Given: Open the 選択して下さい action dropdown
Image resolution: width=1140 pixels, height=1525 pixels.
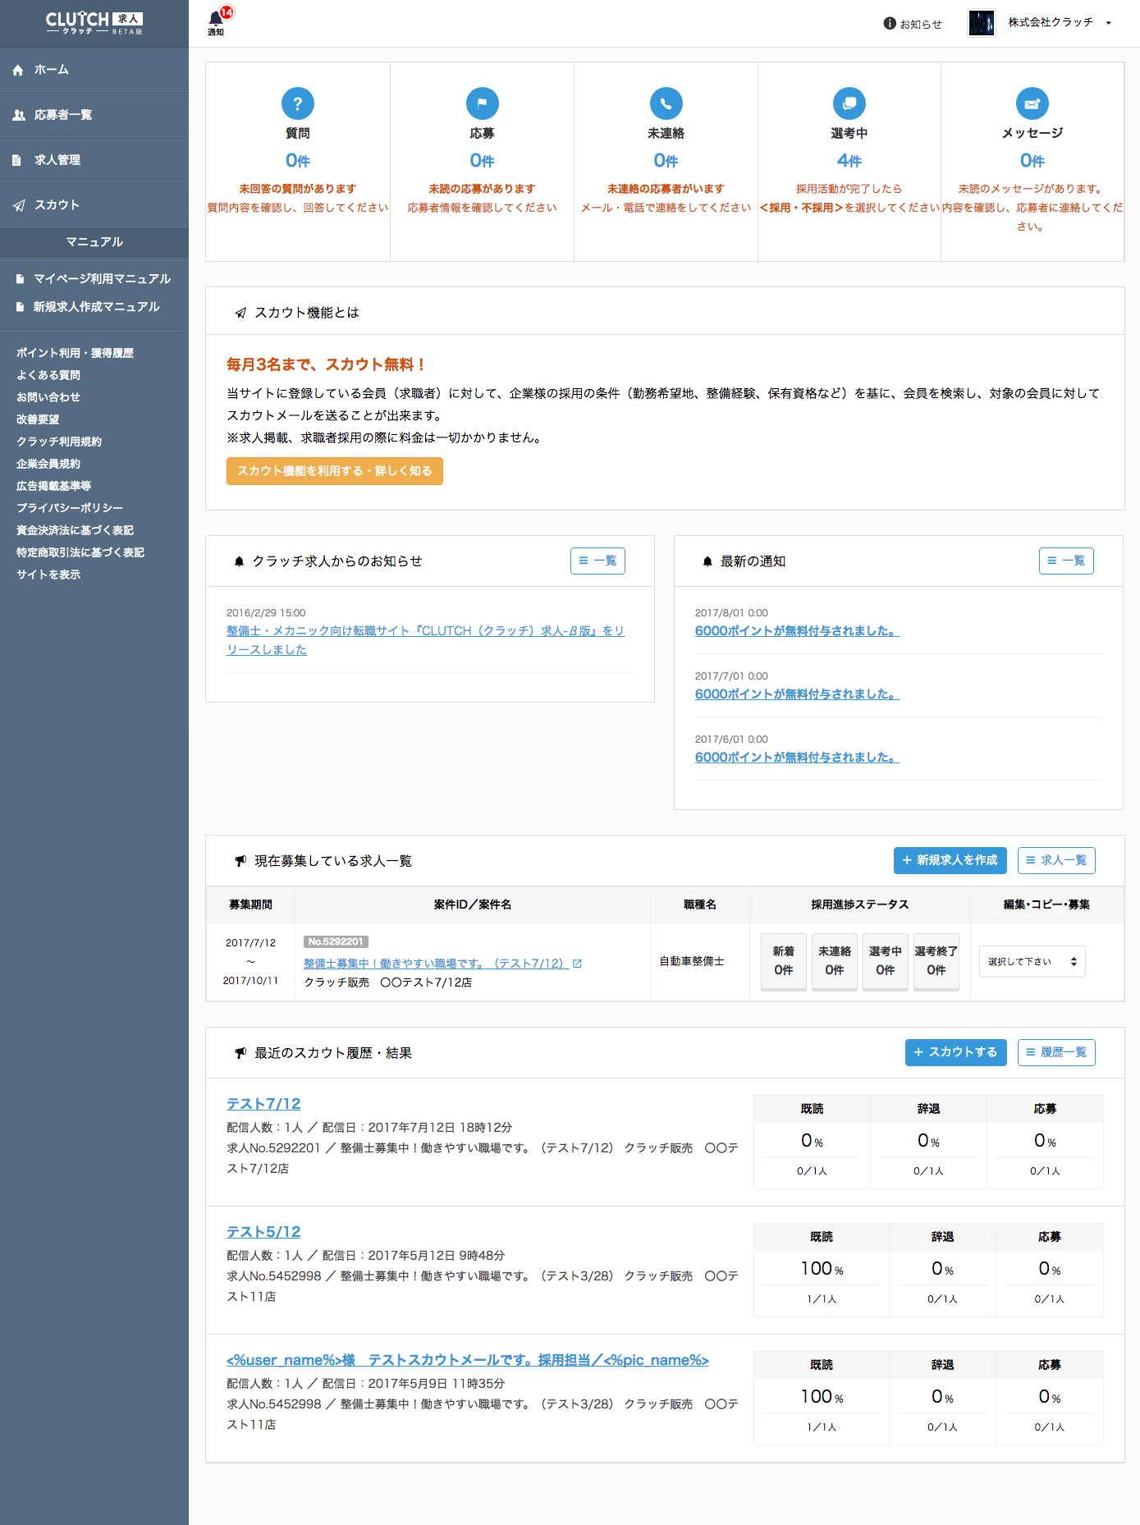Looking at the screenshot, I should point(1032,961).
